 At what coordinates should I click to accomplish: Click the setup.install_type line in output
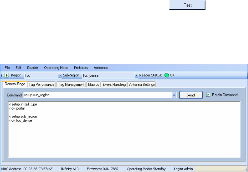pos(23,104)
